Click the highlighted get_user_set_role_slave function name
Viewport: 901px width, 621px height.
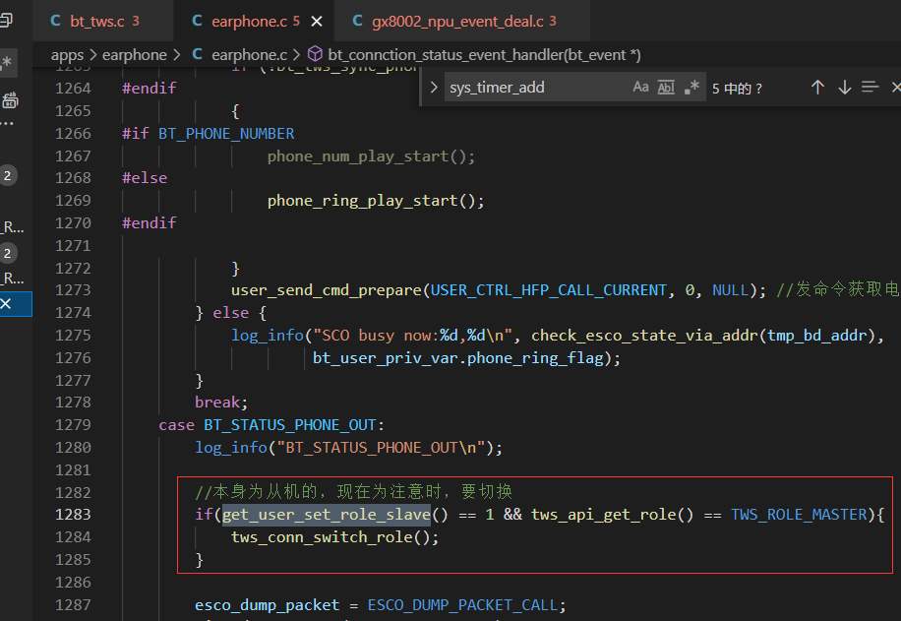coord(327,515)
